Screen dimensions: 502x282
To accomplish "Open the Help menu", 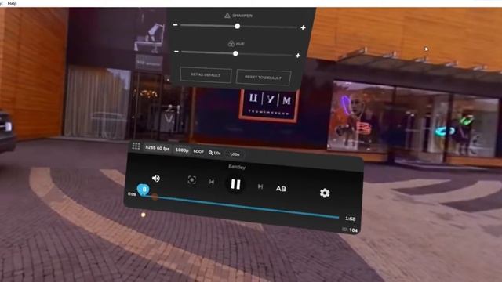I will tap(12, 3).
